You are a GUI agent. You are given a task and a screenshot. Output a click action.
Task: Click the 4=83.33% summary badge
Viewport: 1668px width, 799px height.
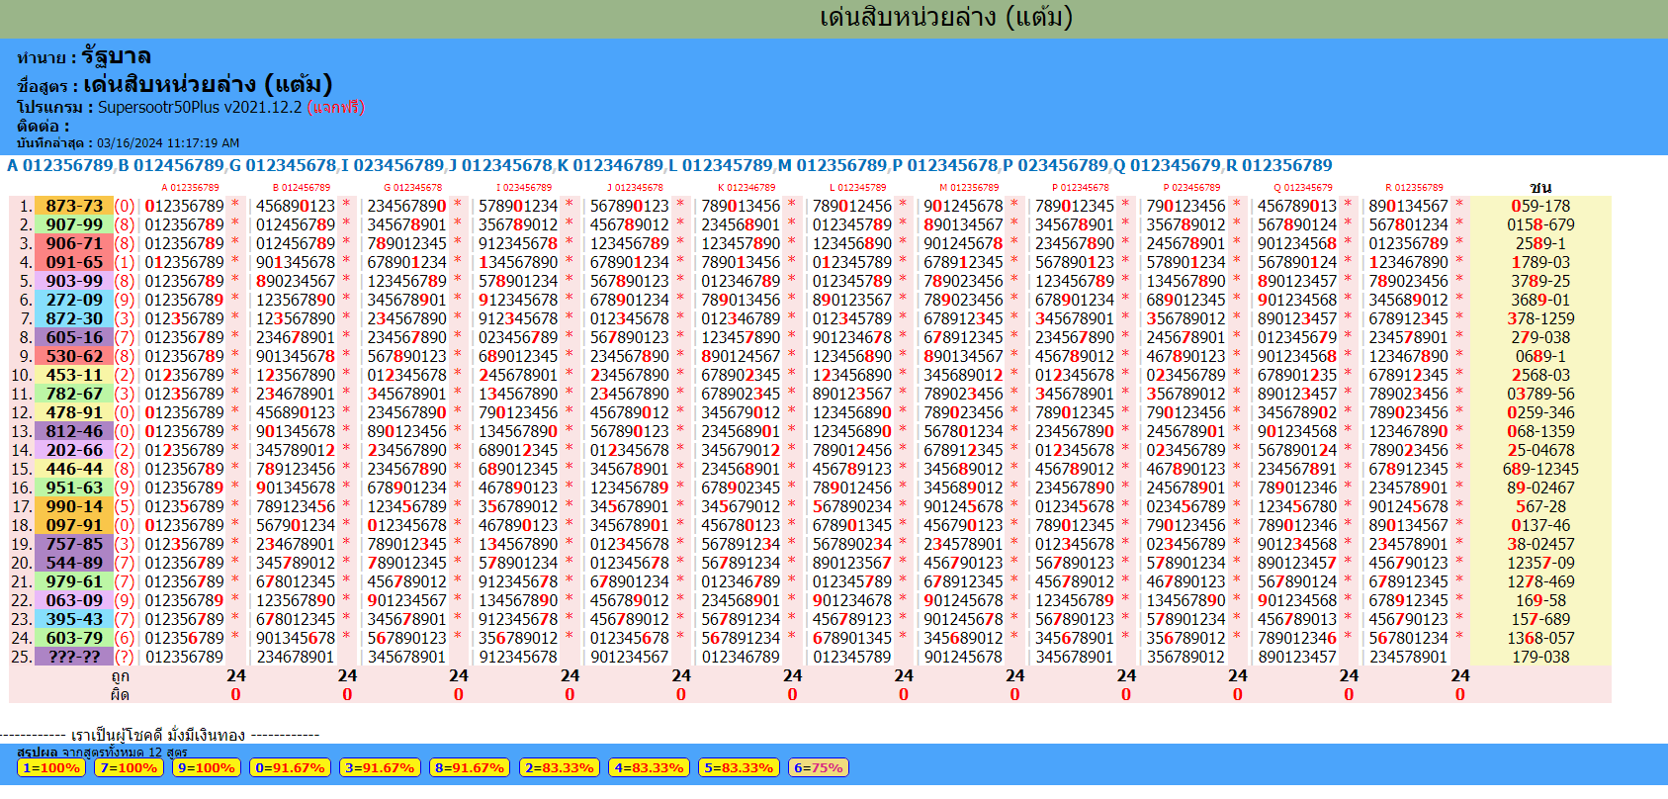[x=649, y=767]
